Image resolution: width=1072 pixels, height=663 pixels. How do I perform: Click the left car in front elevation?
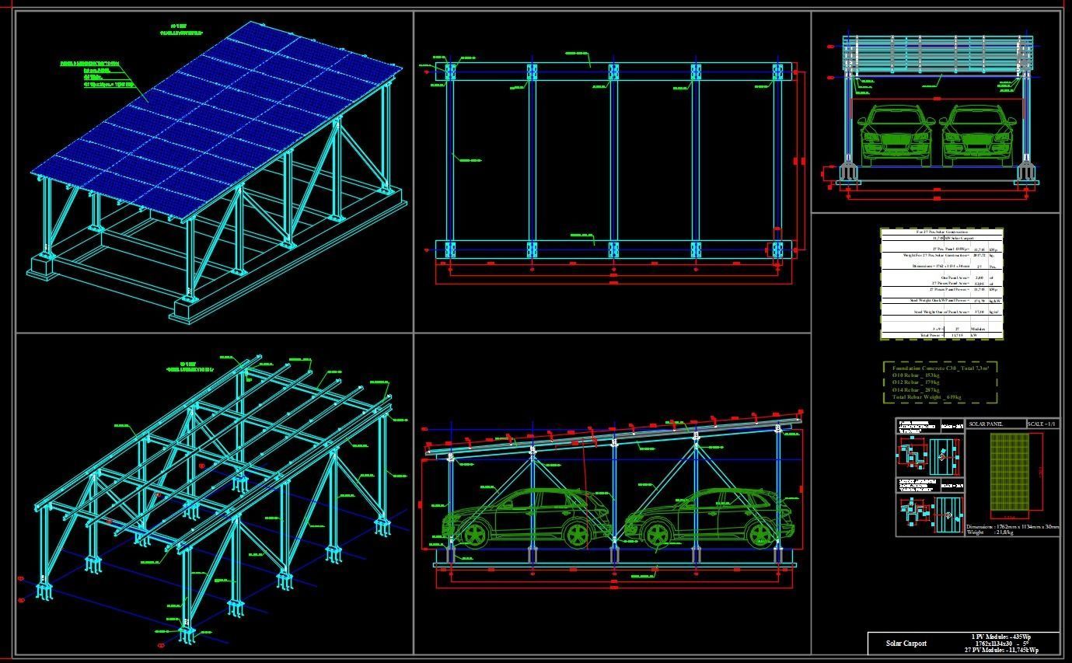896,134
